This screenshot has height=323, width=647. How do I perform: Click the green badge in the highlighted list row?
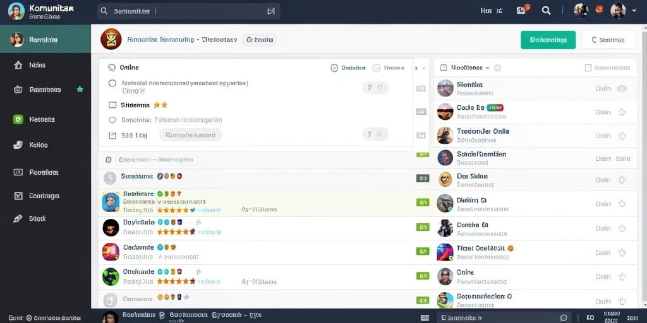coord(423,203)
